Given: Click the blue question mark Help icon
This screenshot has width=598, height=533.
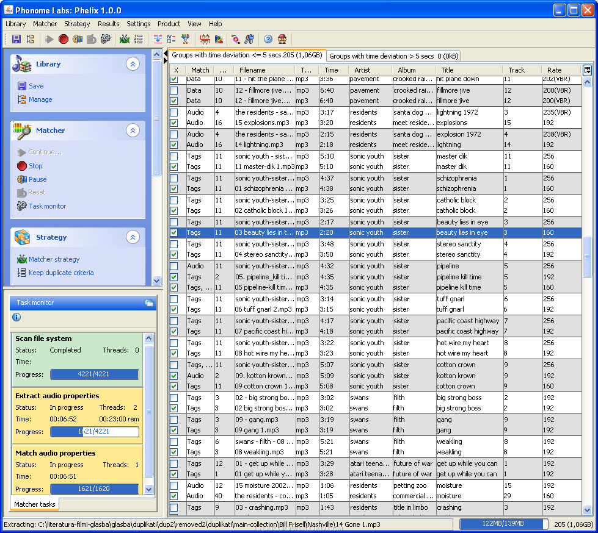Looking at the screenshot, I should (268, 39).
